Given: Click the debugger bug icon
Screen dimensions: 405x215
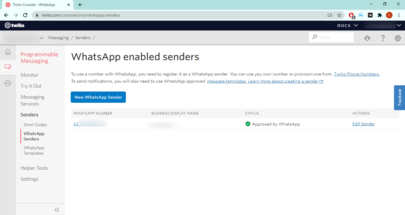Looking at the screenshot, I should (x=368, y=38).
